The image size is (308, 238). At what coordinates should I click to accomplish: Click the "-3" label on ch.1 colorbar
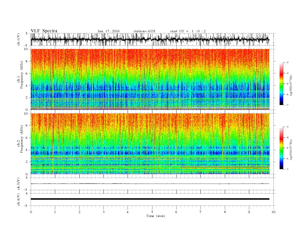point(287,63)
